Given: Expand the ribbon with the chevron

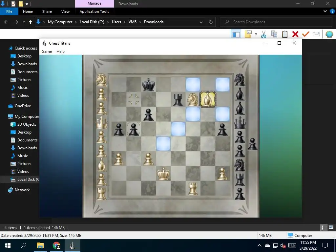Looking at the screenshot, I should [325, 11].
